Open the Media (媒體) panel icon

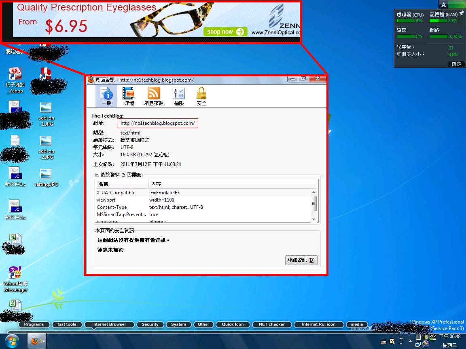pos(129,97)
